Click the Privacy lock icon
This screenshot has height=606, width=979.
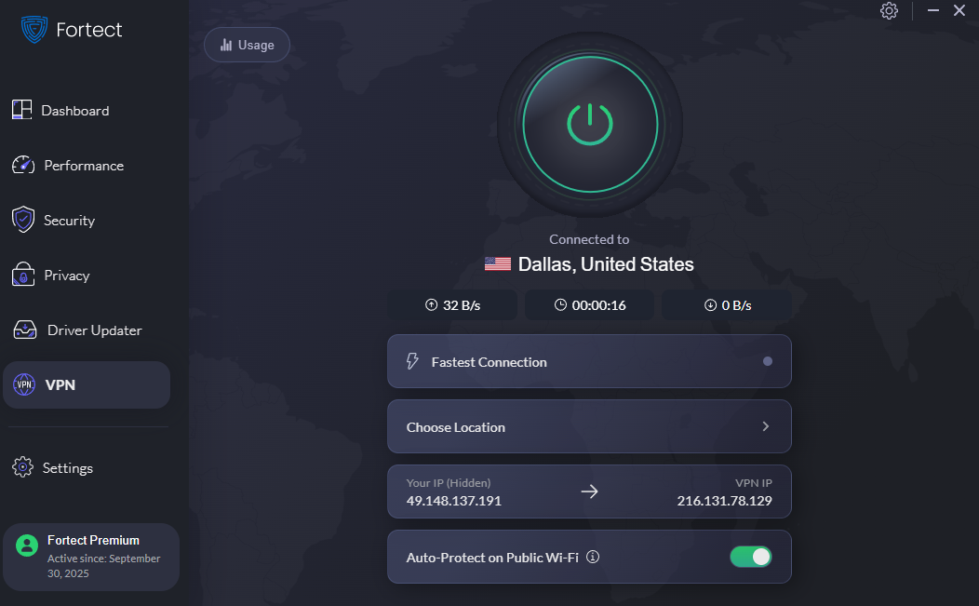[x=23, y=275]
